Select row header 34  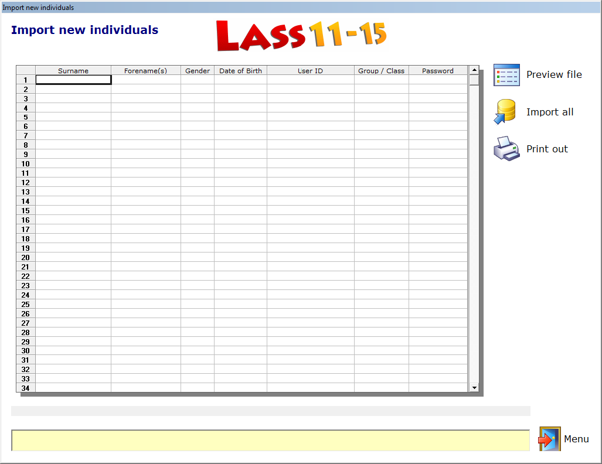pyautogui.click(x=26, y=388)
